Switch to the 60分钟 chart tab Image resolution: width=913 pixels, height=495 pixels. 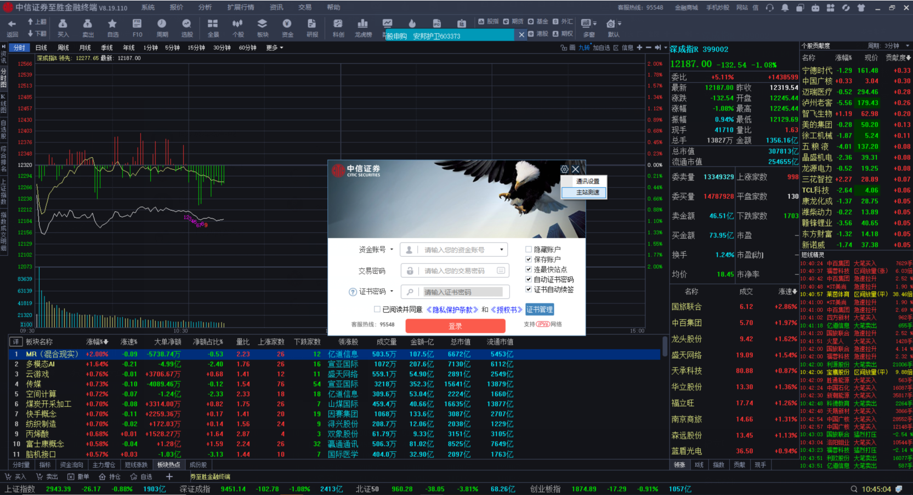tap(248, 48)
